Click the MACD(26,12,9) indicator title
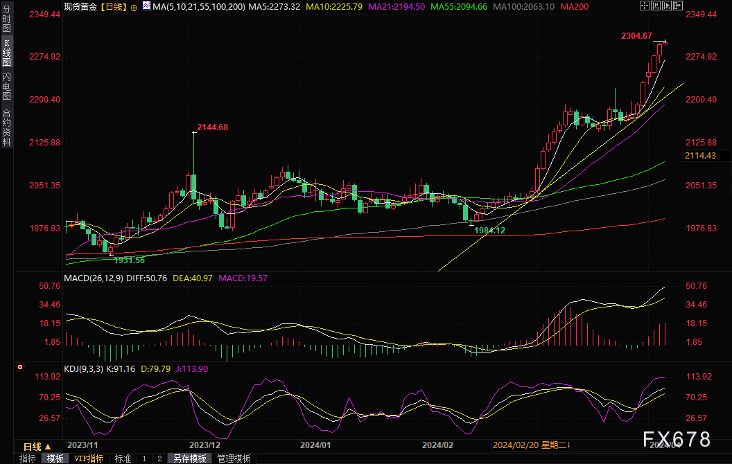The image size is (732, 464). tap(94, 278)
